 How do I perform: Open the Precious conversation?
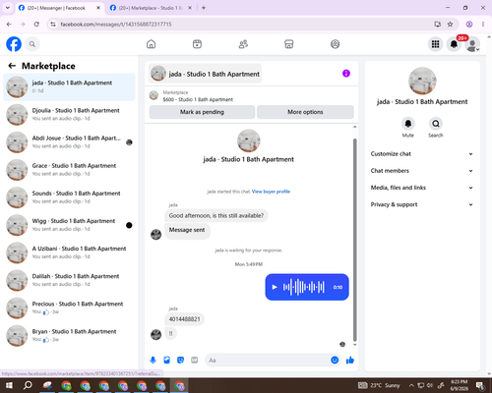tap(69, 308)
